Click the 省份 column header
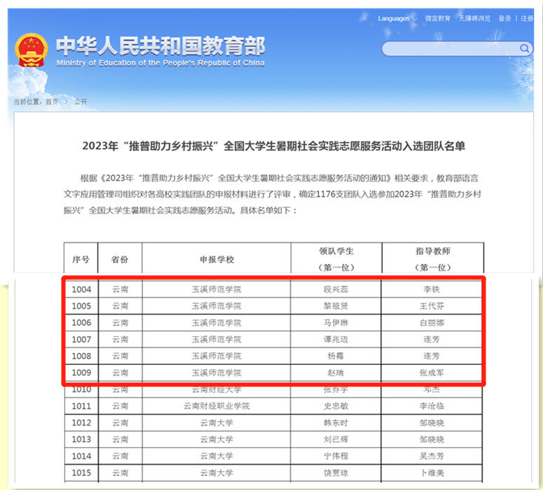 coord(120,259)
